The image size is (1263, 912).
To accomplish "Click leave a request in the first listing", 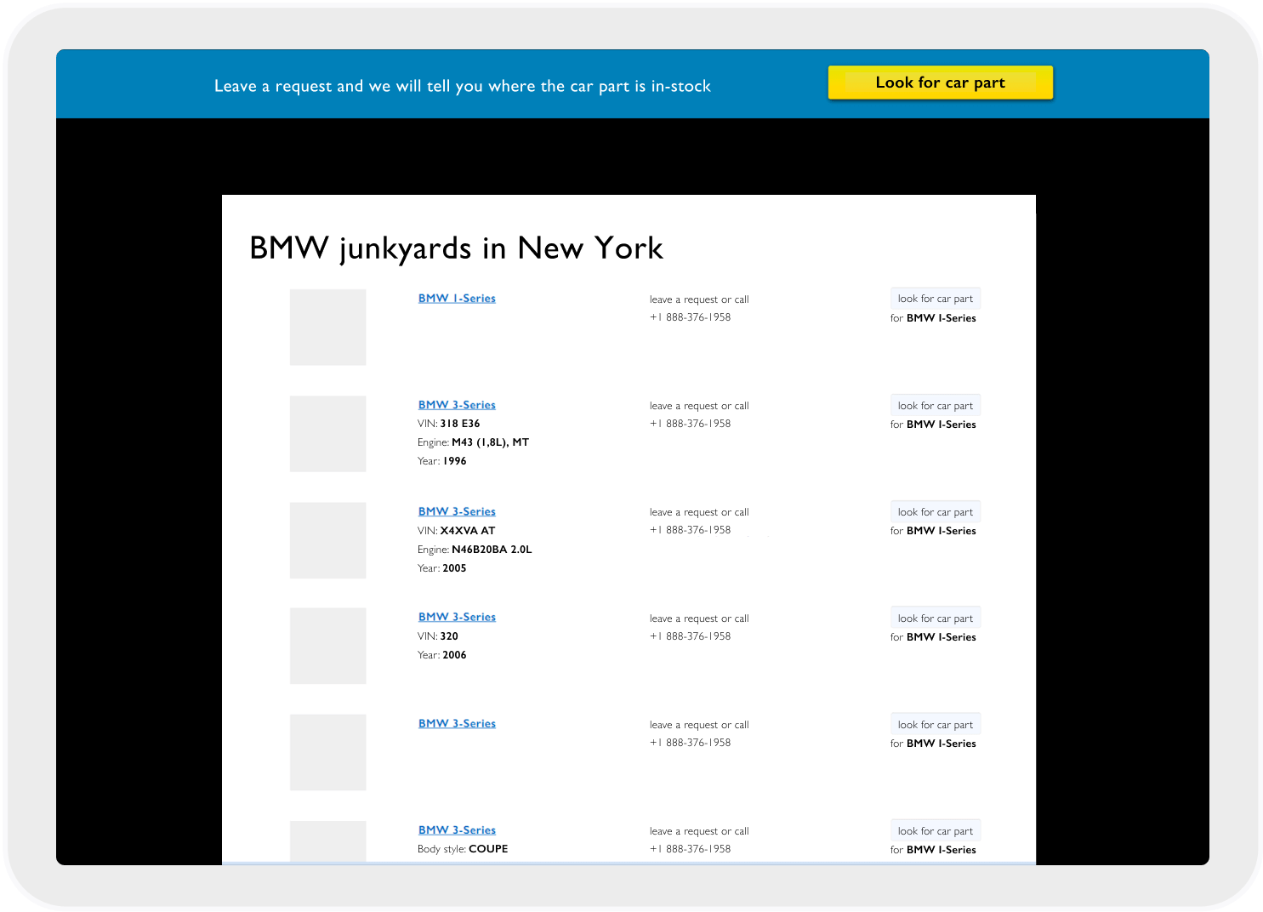I will click(678, 299).
